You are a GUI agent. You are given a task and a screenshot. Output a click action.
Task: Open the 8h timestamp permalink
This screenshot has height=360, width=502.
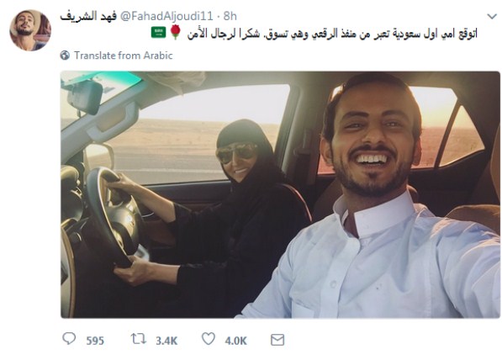[230, 16]
